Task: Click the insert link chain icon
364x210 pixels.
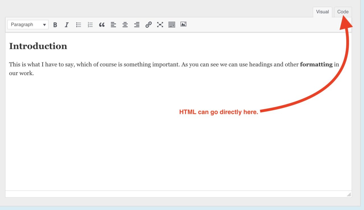Action: click(148, 25)
